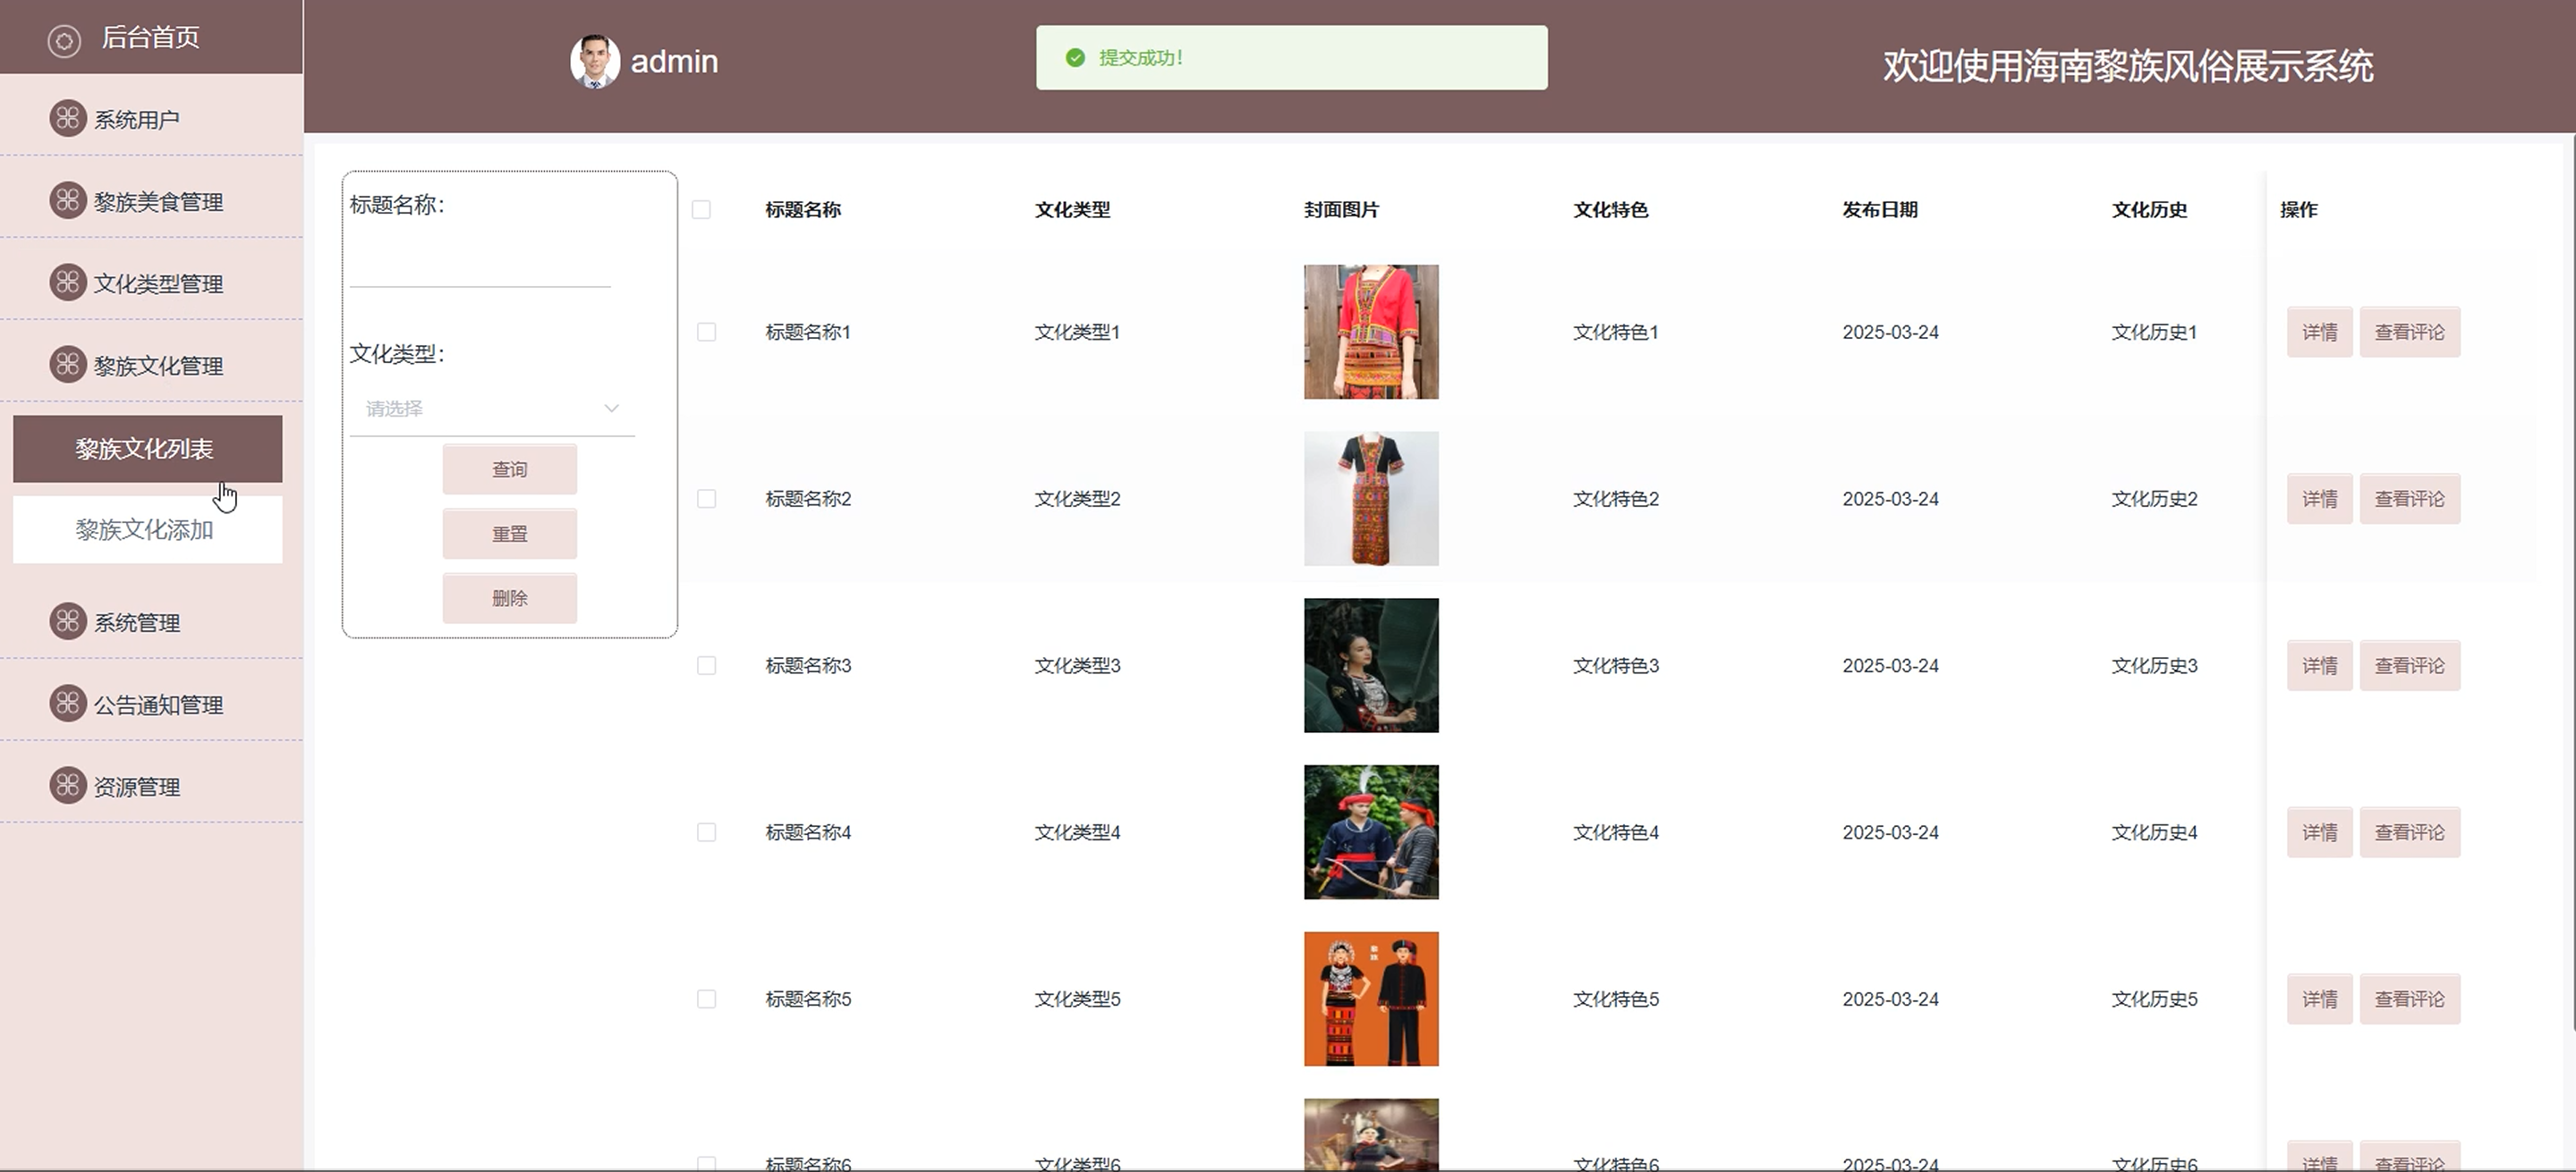Click the icon beside 系统管理

[68, 621]
